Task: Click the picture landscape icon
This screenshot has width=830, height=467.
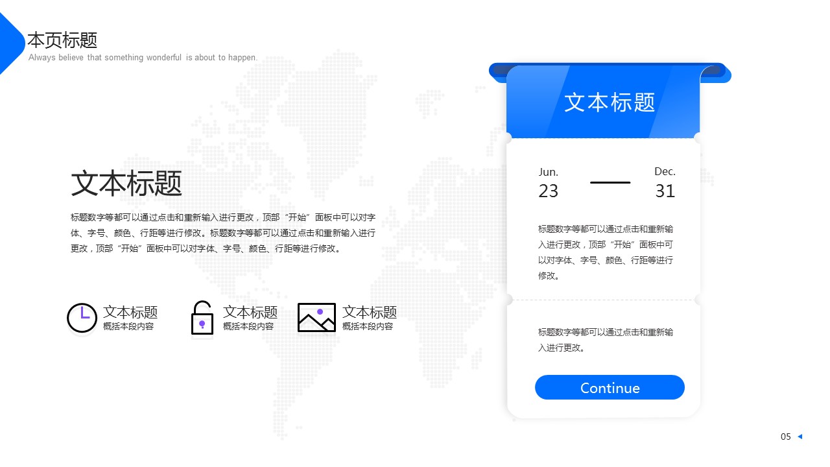Action: pos(316,317)
